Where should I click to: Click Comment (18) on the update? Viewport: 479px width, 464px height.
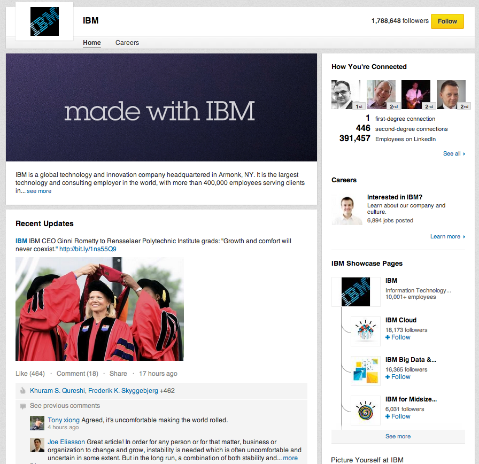pyautogui.click(x=78, y=374)
